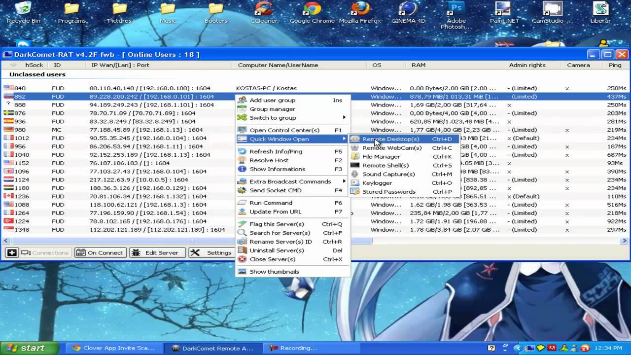
Task: Open the CINEMA 4D desktop icon
Action: coord(408,13)
